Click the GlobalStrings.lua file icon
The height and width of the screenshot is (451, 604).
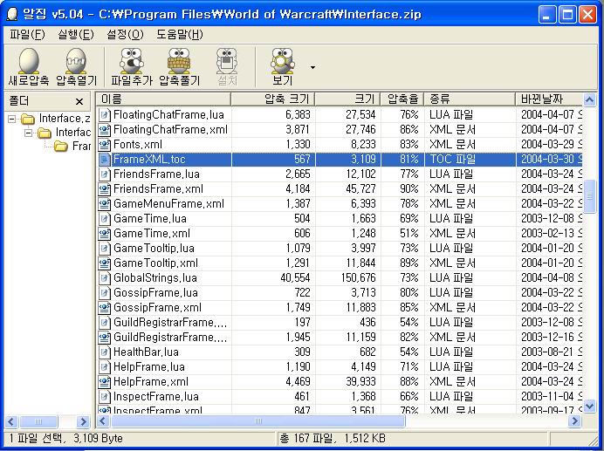click(105, 278)
